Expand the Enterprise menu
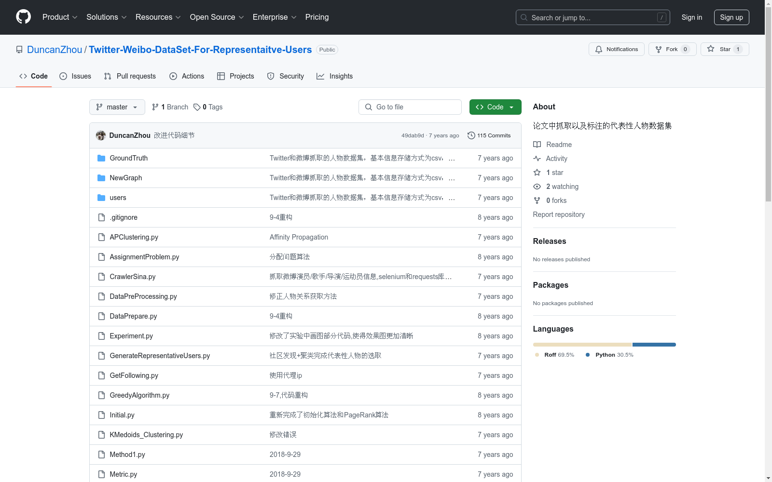The width and height of the screenshot is (772, 482). pos(275,17)
